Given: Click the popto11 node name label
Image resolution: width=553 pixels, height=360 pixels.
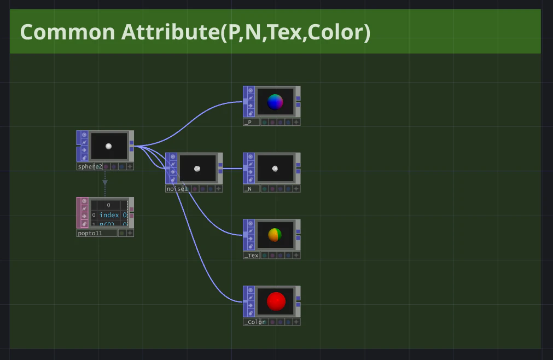Looking at the screenshot, I should (90, 234).
